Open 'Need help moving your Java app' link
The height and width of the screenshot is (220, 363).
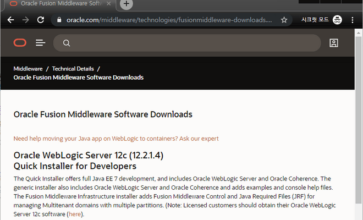[116, 139]
